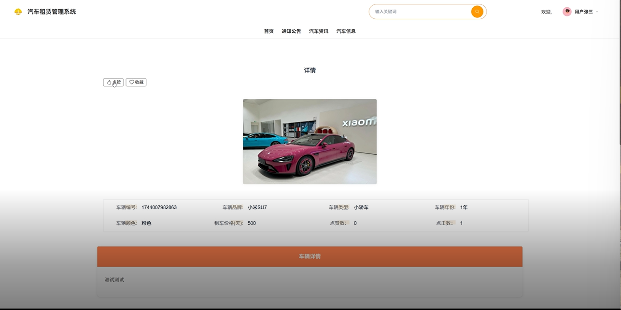
Task: Click the 租车价格(天) field label
Action: pos(229,223)
